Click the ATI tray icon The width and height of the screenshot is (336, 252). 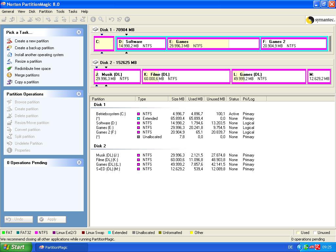point(312,247)
